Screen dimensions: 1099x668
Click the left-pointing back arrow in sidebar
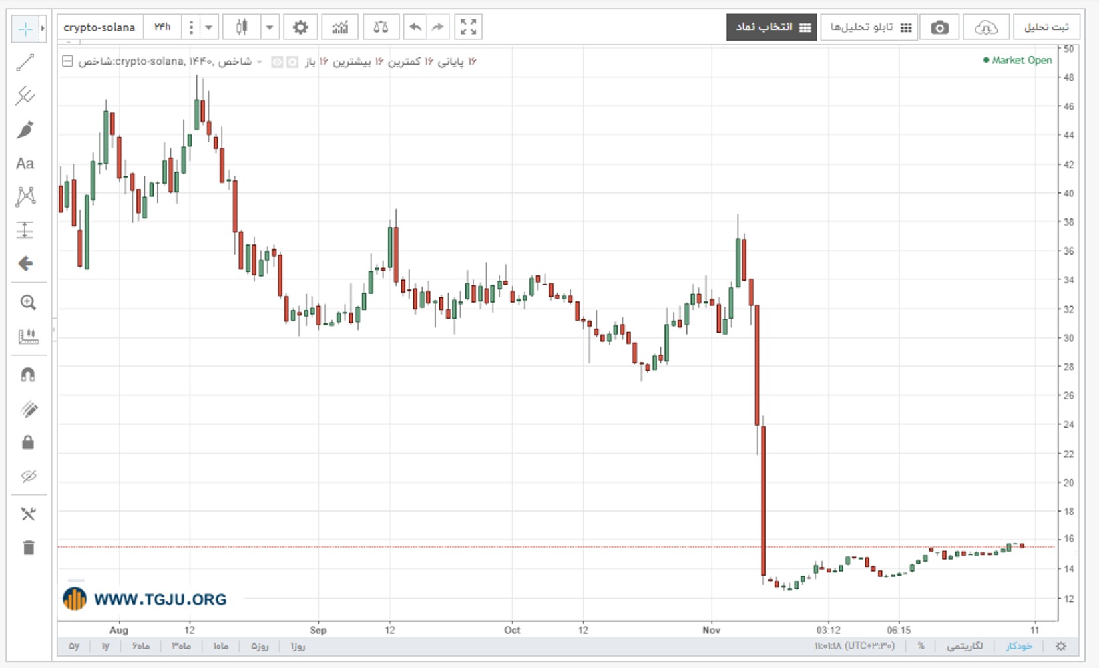(x=25, y=263)
